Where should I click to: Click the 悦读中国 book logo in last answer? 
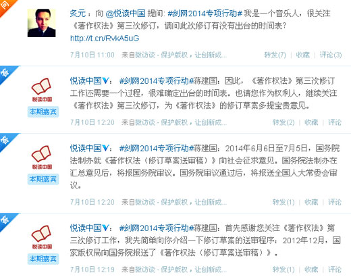point(42,237)
